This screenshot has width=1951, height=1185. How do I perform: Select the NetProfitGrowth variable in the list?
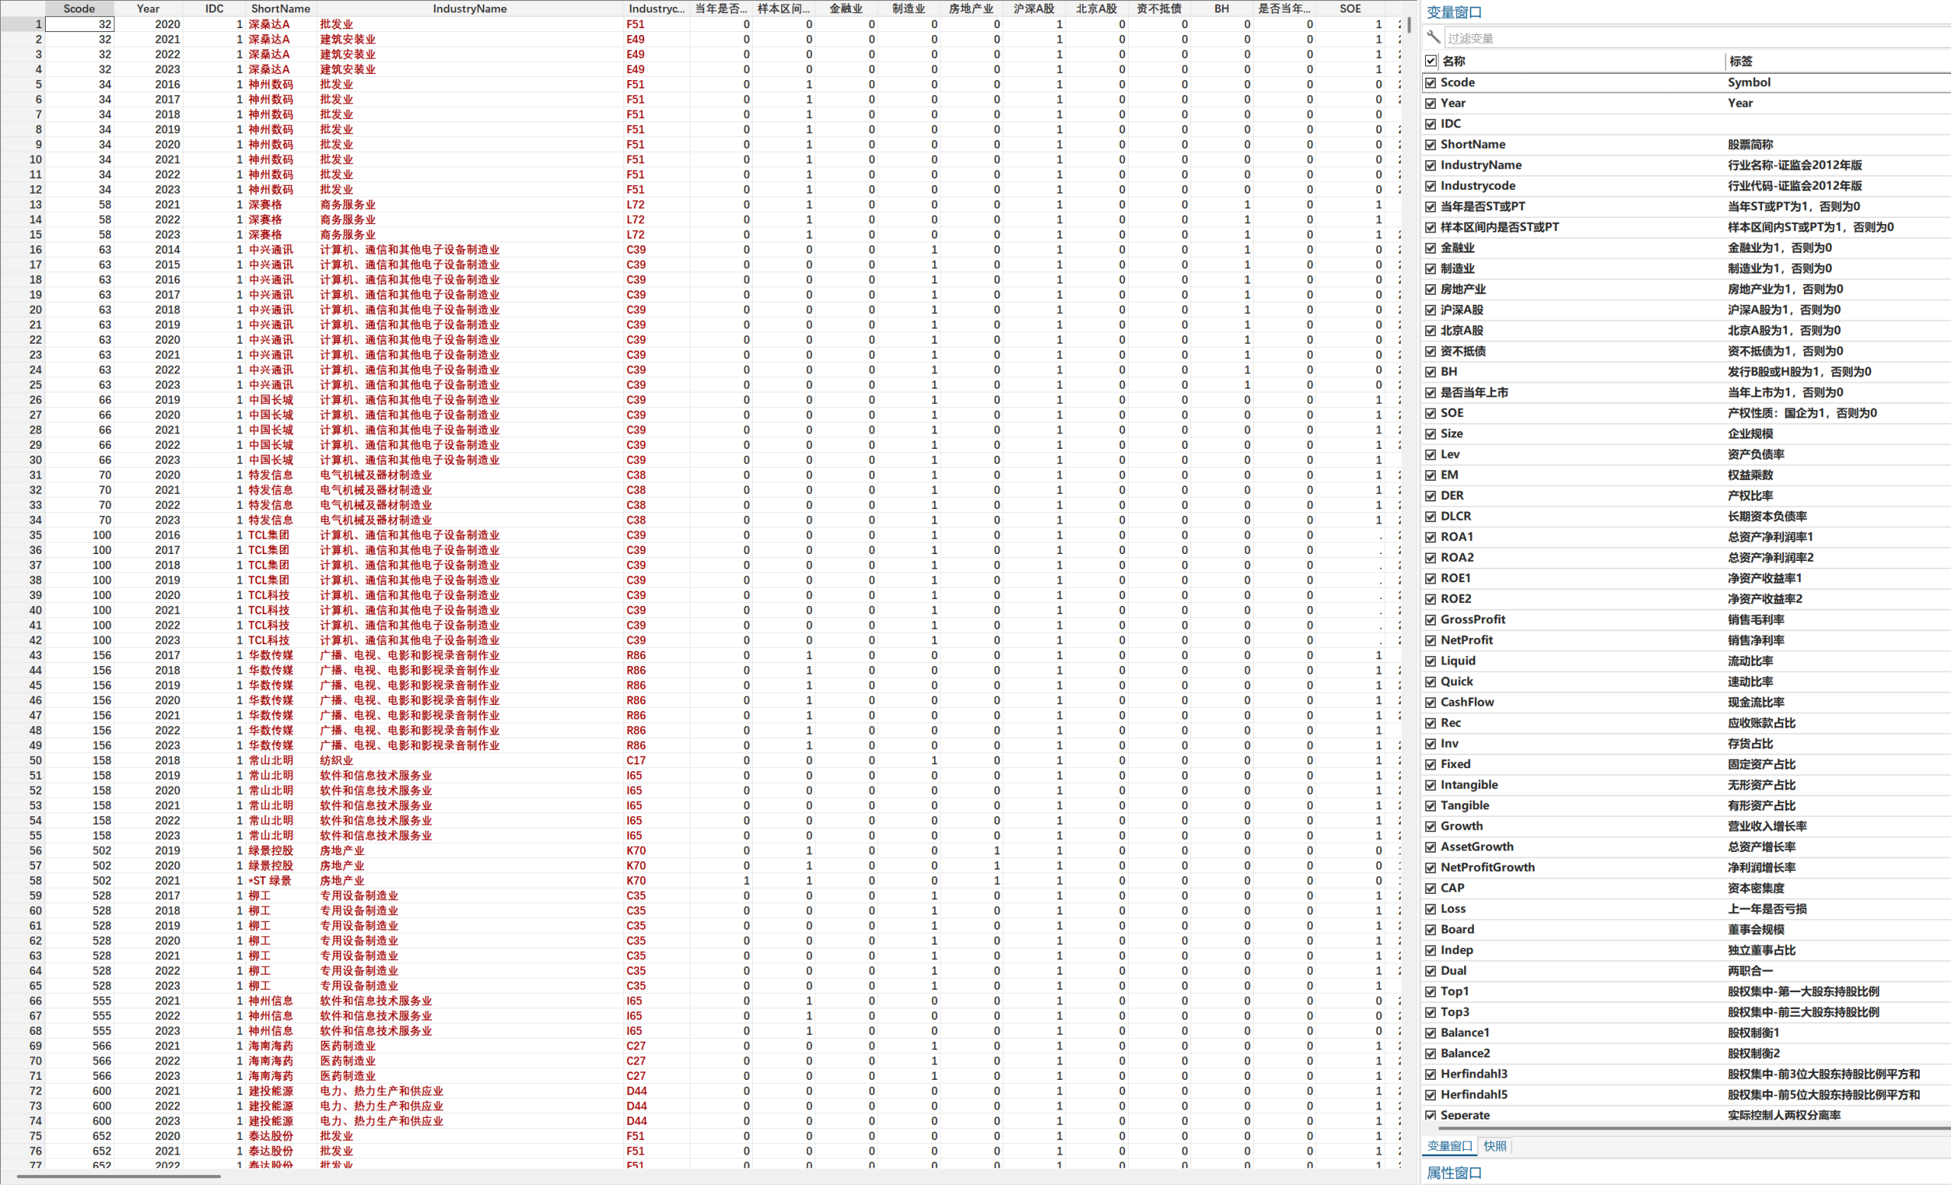(x=1487, y=867)
